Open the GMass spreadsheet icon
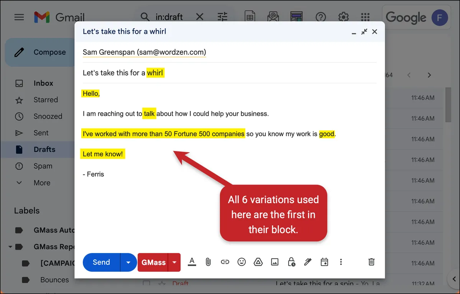This screenshot has height=294, width=460. tap(250, 17)
